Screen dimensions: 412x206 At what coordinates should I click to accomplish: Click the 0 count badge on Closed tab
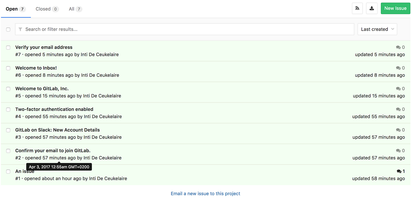point(55,9)
